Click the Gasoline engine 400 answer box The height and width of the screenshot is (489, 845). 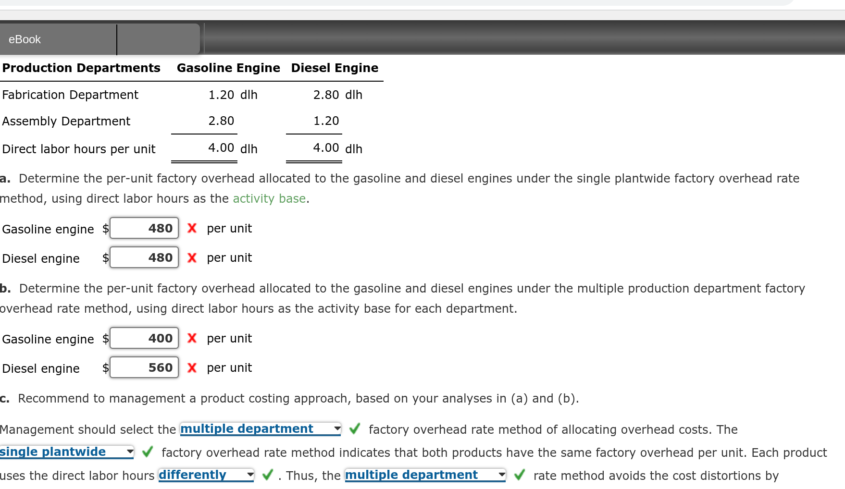tap(144, 338)
